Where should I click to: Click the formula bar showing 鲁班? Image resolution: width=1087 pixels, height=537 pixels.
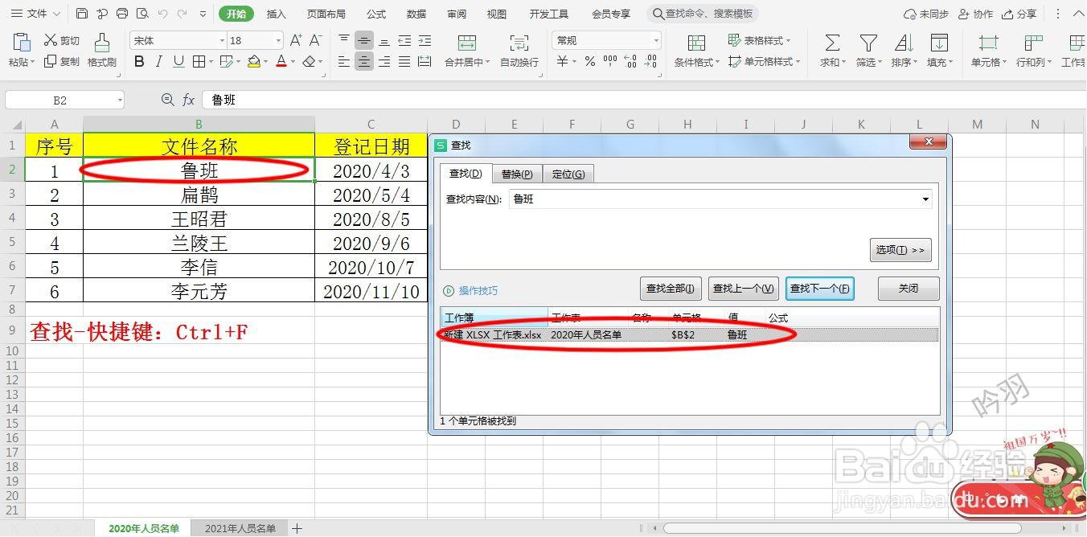tap(643, 100)
